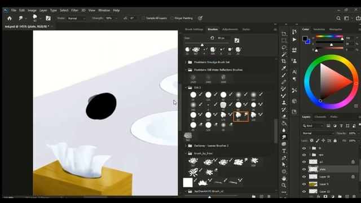Switch to the Channels tab

click(x=320, y=117)
